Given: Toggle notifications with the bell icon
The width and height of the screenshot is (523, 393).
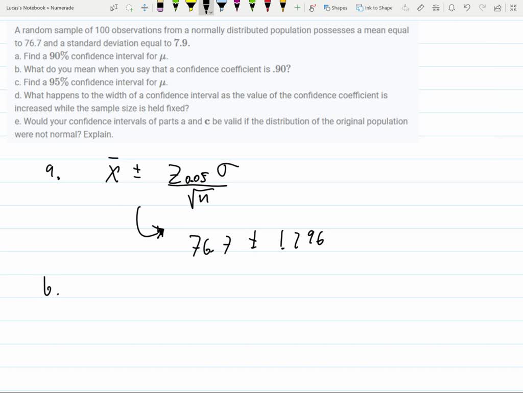Looking at the screenshot, I should pyautogui.click(x=451, y=8).
